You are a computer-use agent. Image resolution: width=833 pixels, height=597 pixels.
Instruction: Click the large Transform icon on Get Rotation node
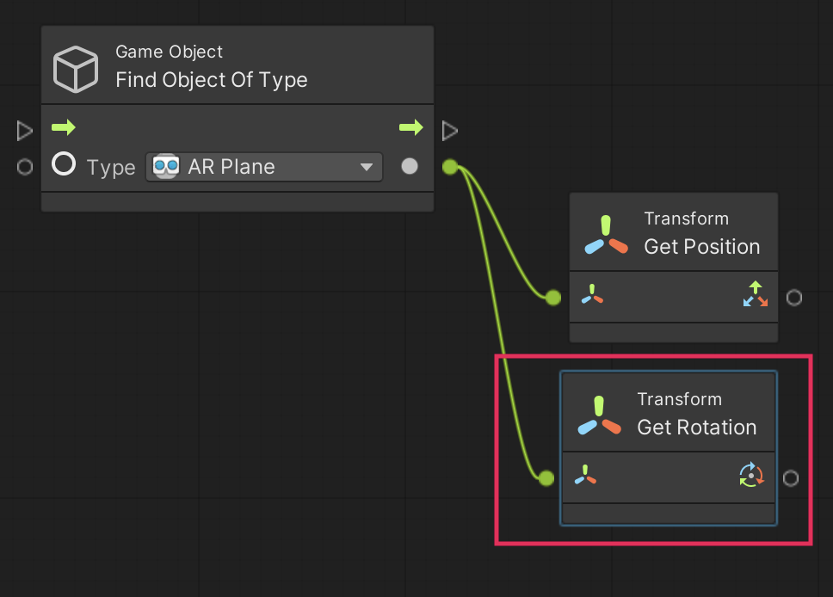(600, 415)
